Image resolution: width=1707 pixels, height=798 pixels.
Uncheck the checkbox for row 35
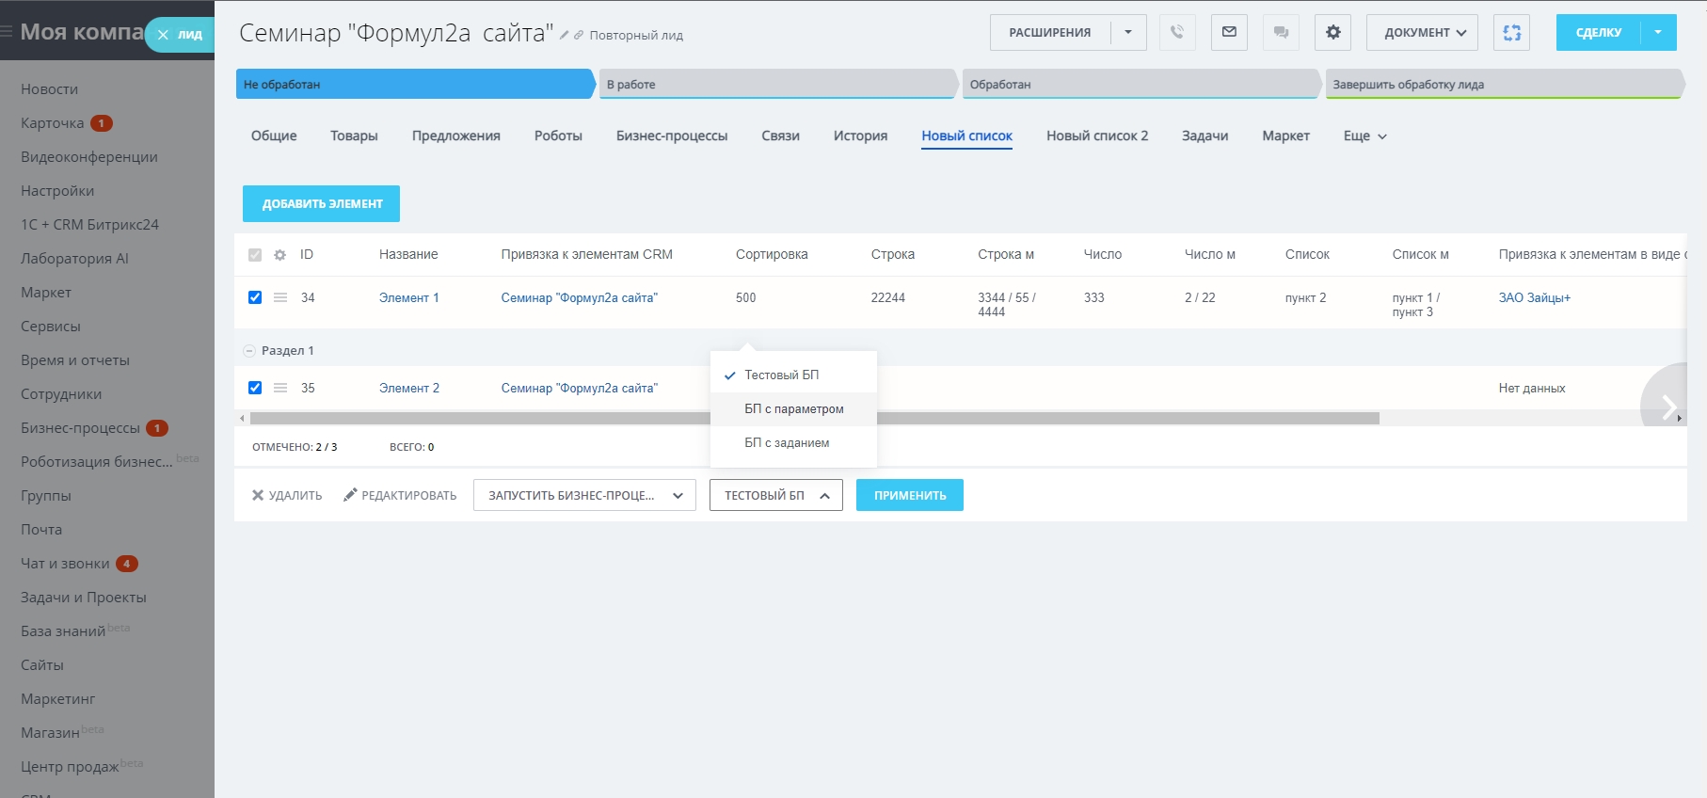click(x=255, y=388)
